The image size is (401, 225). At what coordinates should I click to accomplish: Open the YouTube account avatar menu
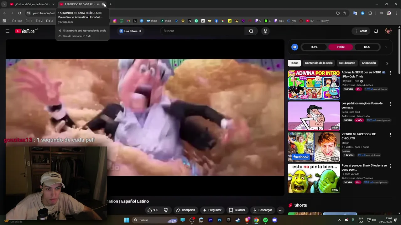pos(388,31)
